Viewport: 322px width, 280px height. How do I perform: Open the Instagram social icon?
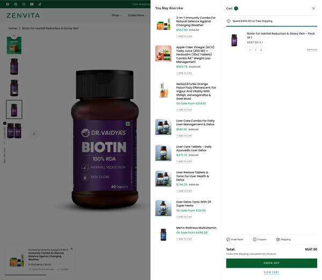click(x=24, y=4)
